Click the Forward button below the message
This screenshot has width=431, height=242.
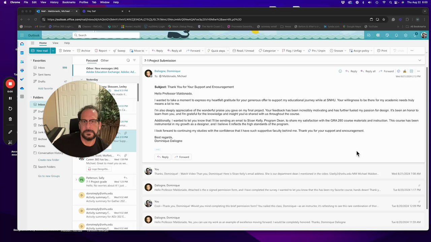coord(182,157)
